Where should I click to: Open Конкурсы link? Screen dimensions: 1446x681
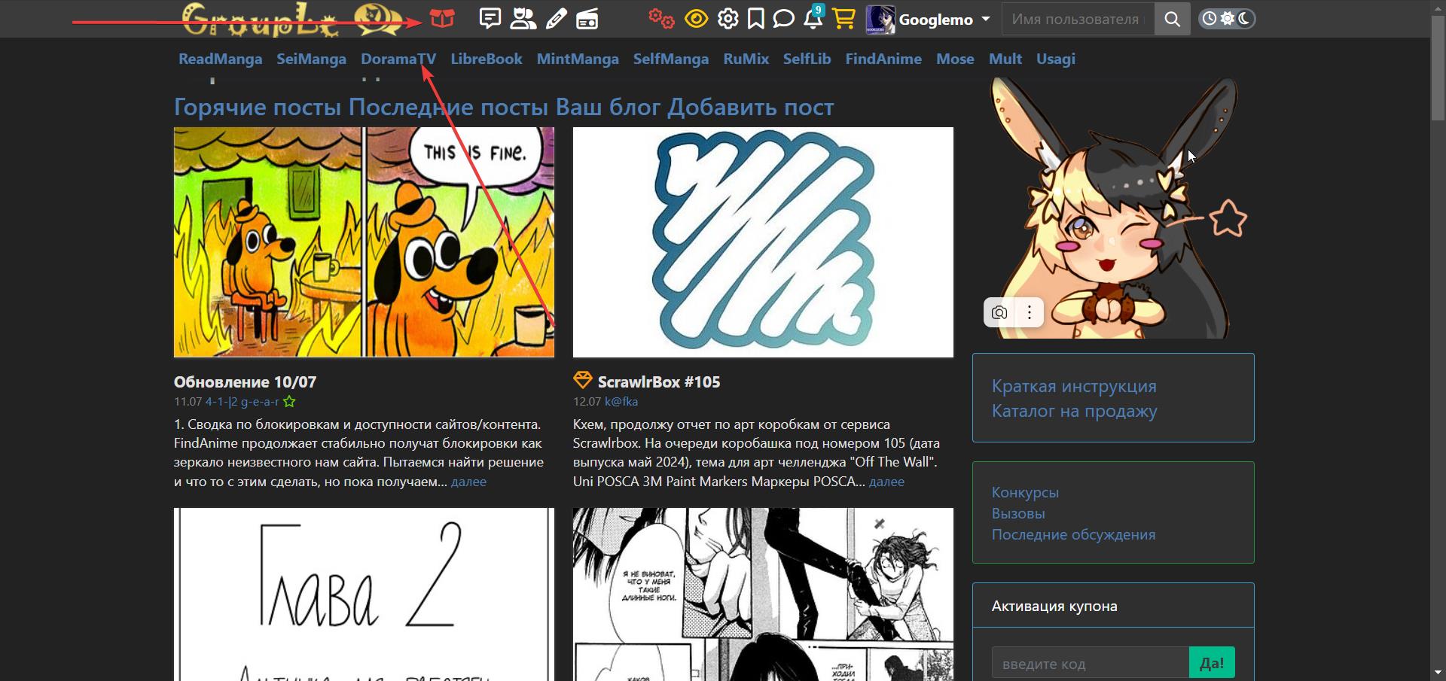click(1025, 492)
